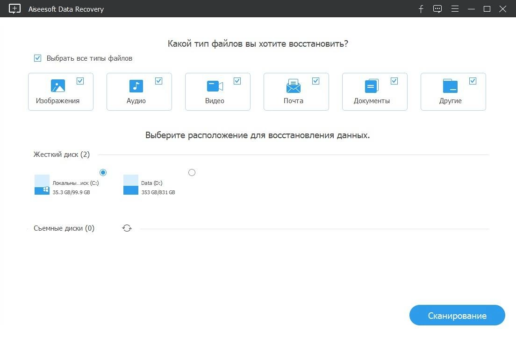The image size is (516, 338).
Task: Click the Изображения label
Action: tap(57, 101)
